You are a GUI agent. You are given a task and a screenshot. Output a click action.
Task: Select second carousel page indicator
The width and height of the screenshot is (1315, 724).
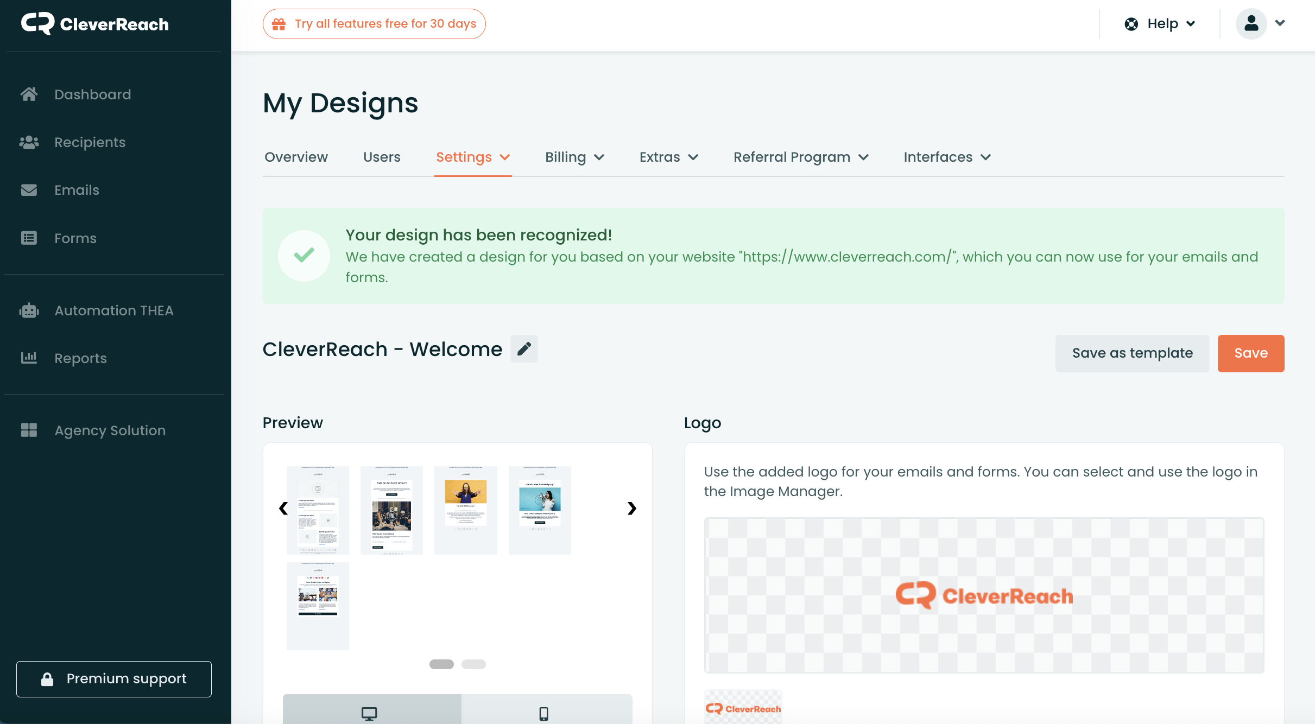(x=473, y=664)
